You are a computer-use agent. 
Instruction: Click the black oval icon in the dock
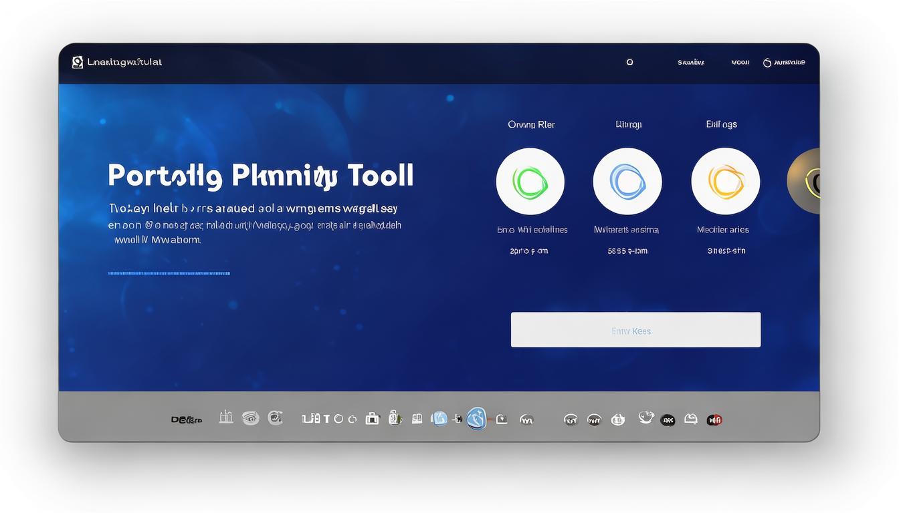click(x=668, y=420)
